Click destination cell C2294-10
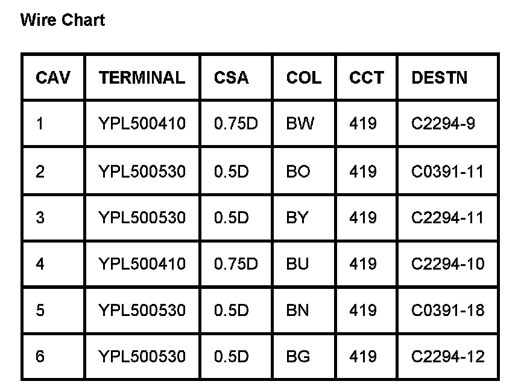This screenshot has width=521, height=390. click(x=447, y=264)
